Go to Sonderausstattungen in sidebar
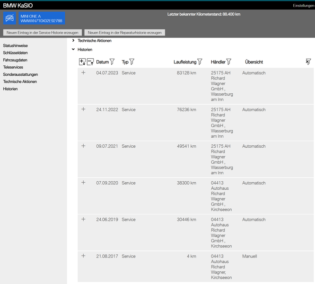Screen dimensions: 315x284 20,74
